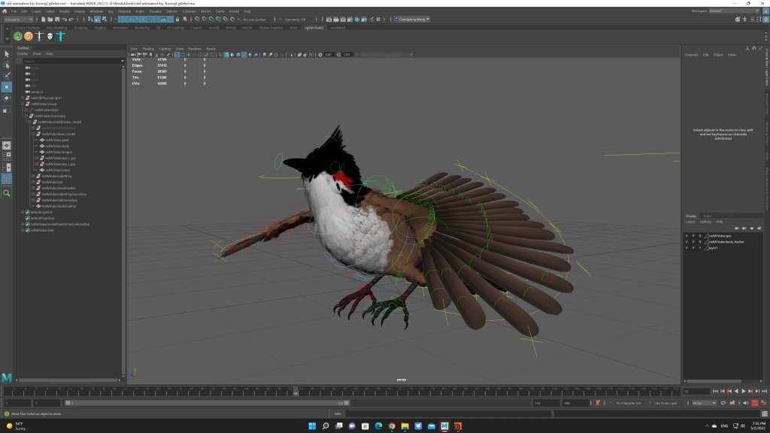Open the Deform menu in menu bar
Viewport: 770px width, 433px height.
172,11
